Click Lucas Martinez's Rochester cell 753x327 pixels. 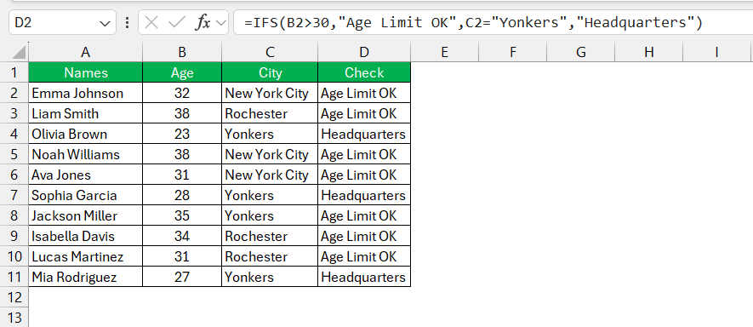click(x=270, y=256)
